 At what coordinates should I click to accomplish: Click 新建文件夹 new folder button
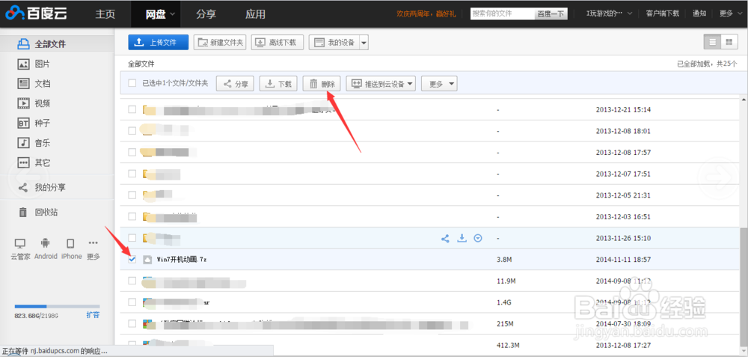coord(219,43)
